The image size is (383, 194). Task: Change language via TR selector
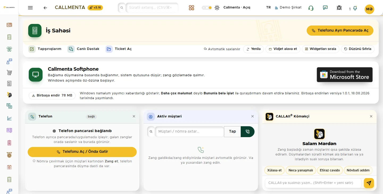(268, 7)
